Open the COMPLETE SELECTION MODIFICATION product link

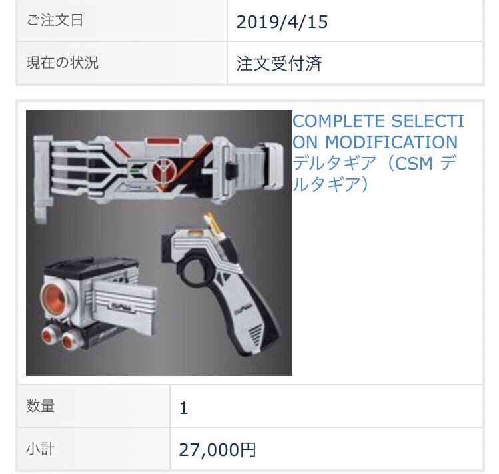coord(378,152)
